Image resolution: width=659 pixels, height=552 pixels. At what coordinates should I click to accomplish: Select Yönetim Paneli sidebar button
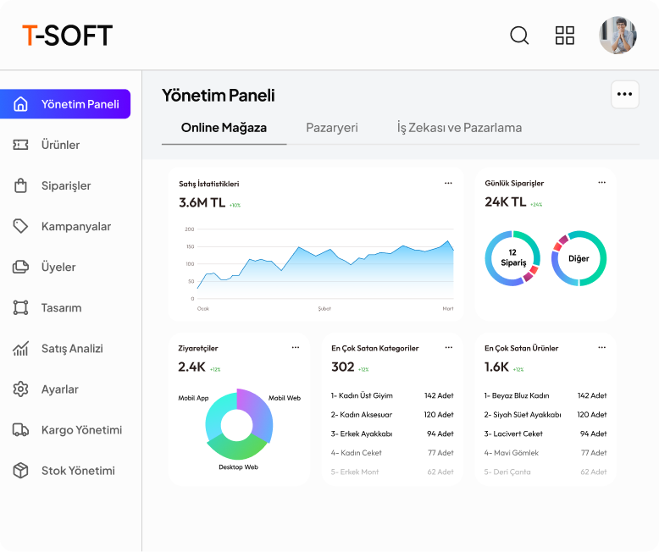click(x=65, y=104)
